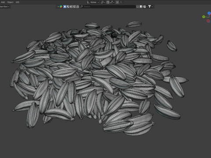
Task: Click the magnifier search icon
Action: (82, 7)
